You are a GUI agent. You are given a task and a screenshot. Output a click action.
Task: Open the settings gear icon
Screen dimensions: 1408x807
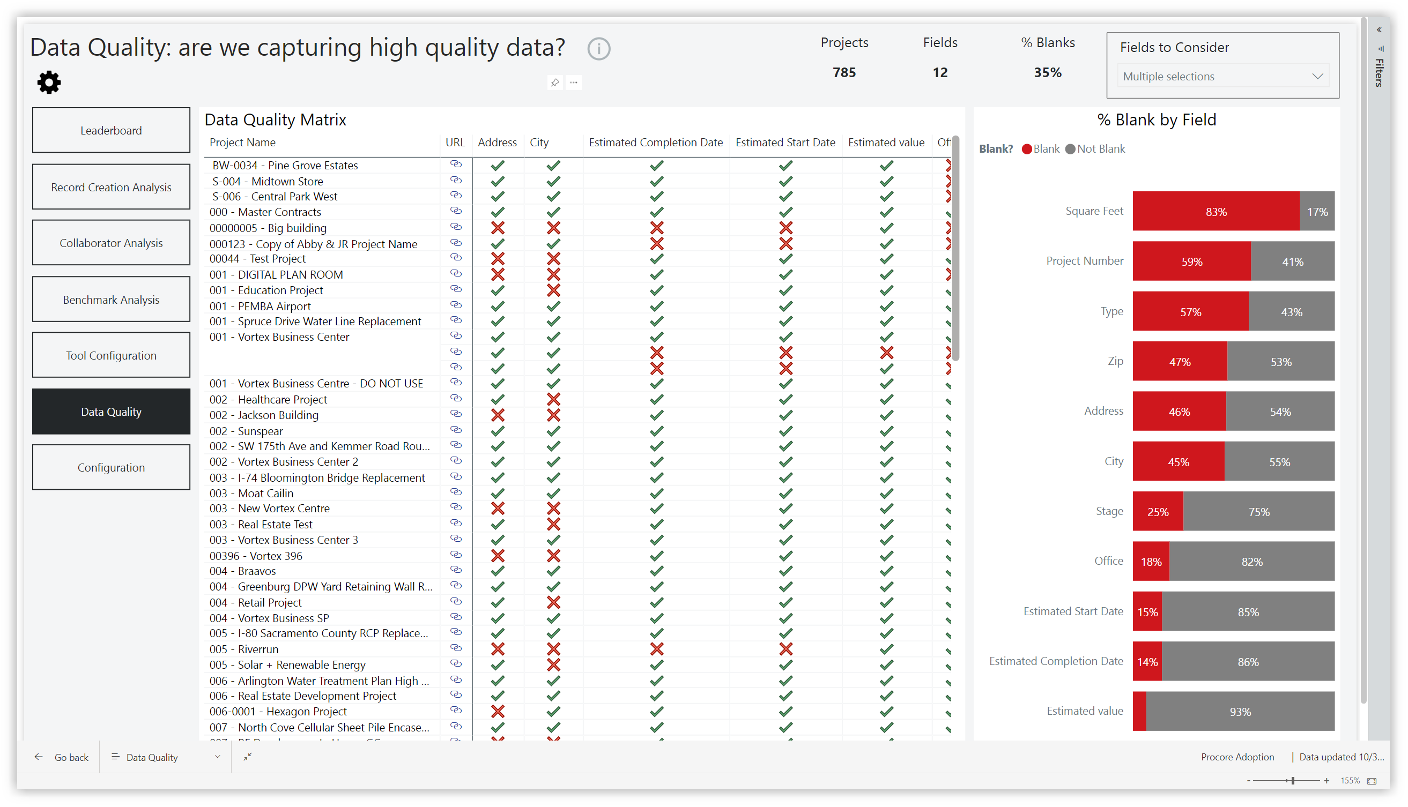(x=49, y=82)
